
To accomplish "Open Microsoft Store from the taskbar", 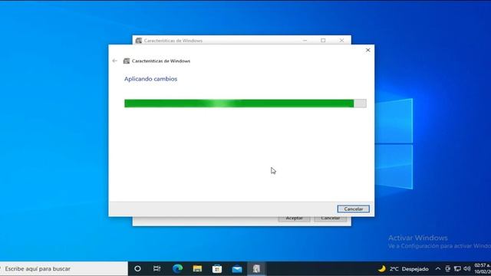I will pos(217,268).
